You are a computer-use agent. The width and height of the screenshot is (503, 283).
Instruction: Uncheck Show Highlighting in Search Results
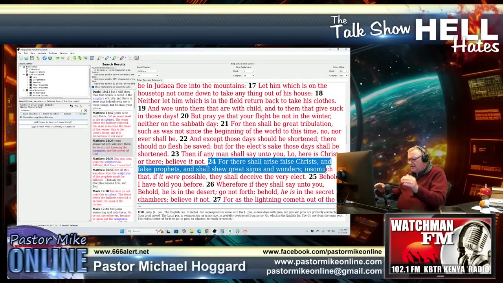tap(93, 87)
